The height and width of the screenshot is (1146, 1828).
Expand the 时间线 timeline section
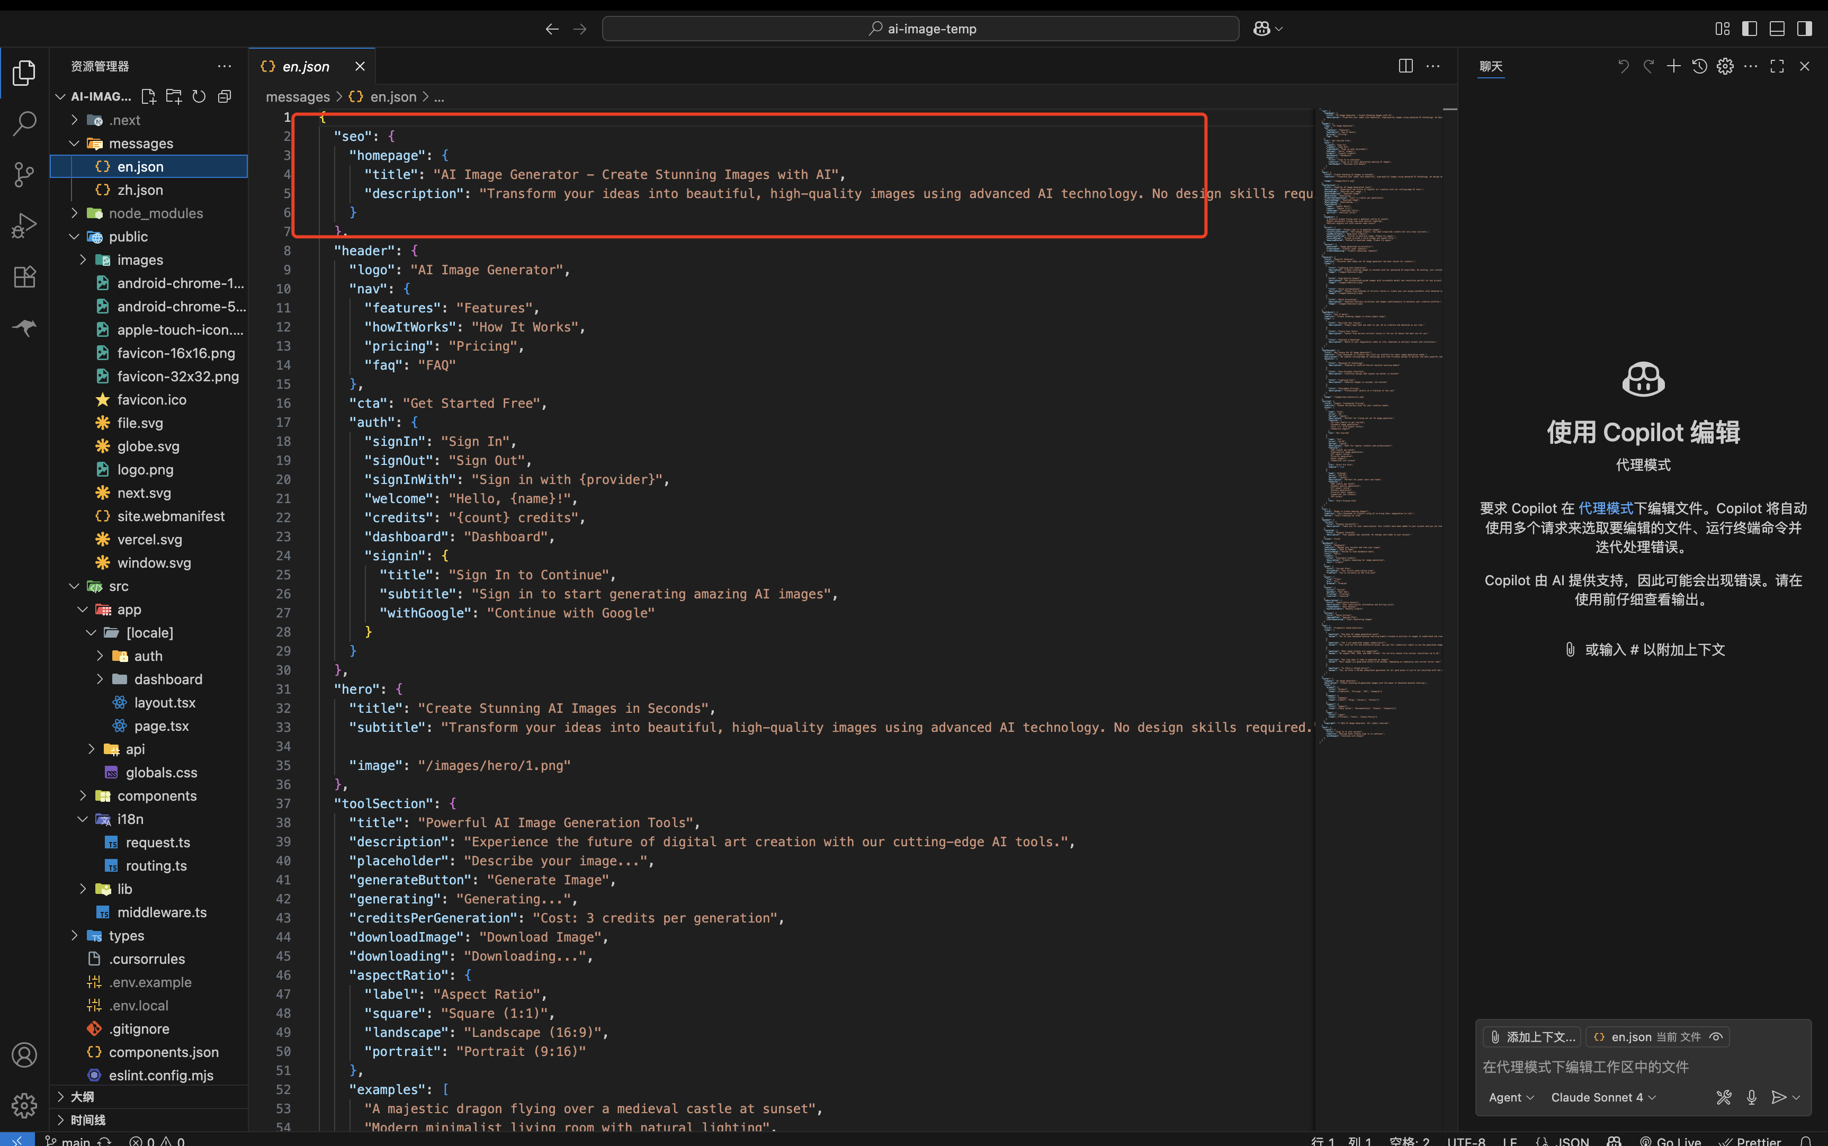(149, 1120)
